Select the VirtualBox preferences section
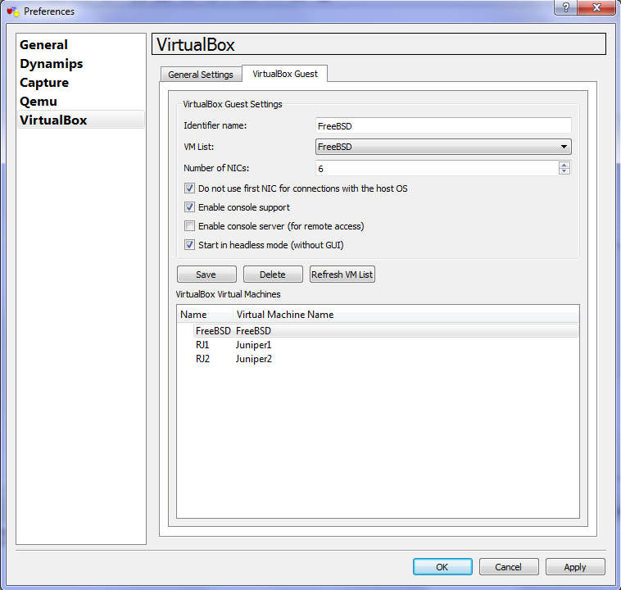The image size is (621, 590). 81,120
